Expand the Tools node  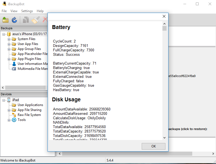pos(9,120)
